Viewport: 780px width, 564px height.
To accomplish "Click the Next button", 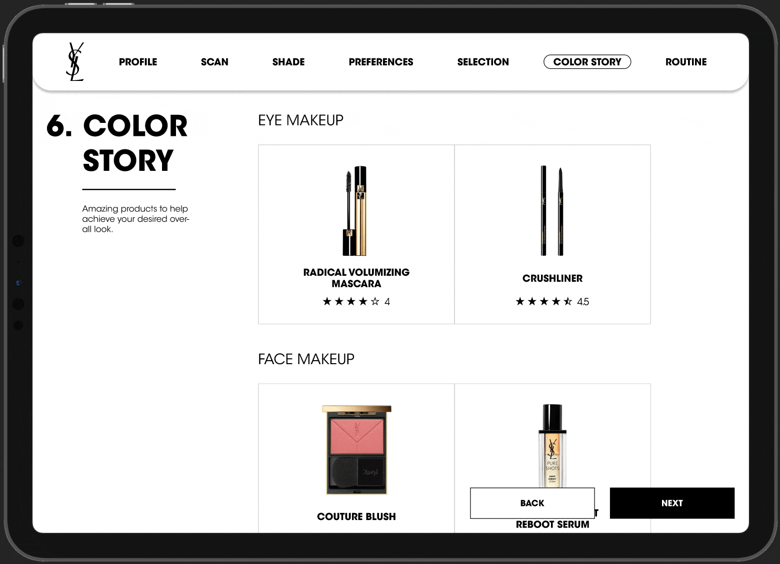I will coord(672,503).
